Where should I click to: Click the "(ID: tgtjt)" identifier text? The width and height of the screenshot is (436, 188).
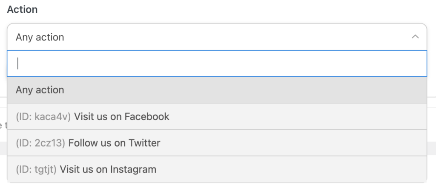pyautogui.click(x=36, y=169)
